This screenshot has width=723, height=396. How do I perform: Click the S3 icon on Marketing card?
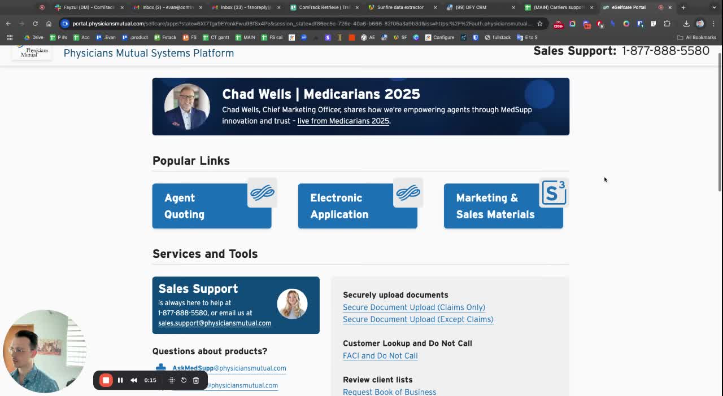pyautogui.click(x=554, y=192)
